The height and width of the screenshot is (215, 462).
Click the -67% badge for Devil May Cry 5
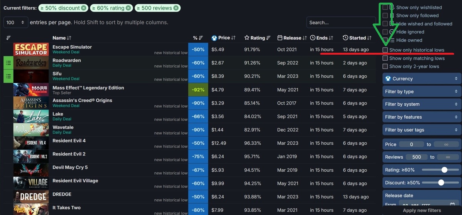click(x=198, y=170)
